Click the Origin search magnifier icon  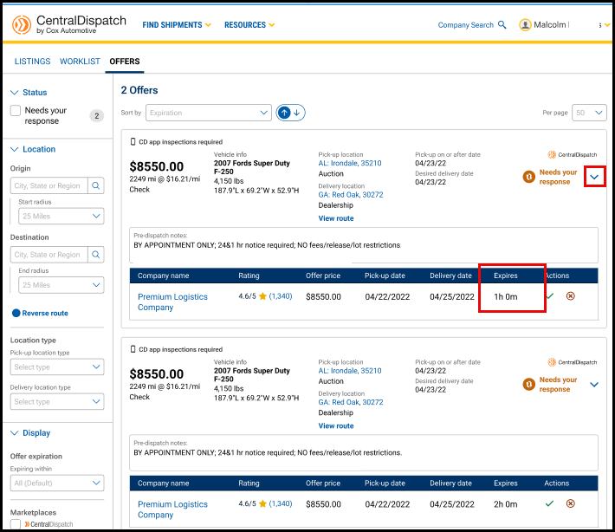pos(95,185)
